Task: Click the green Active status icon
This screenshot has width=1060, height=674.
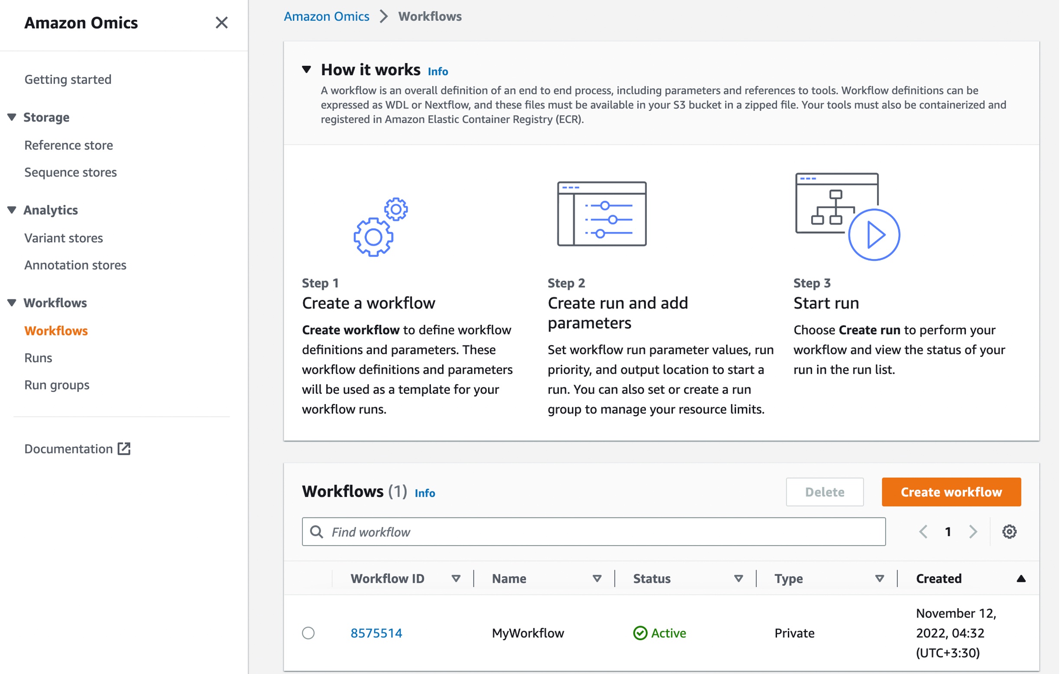Action: coord(639,633)
